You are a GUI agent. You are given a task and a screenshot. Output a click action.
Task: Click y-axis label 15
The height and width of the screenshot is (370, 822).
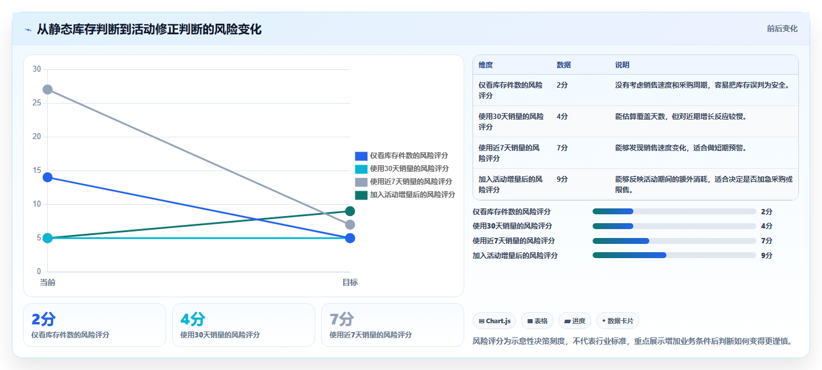37,170
